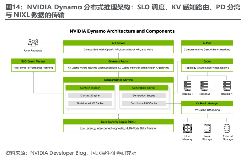Select the Context Worker header
246x161 pixels.
click(90, 88)
